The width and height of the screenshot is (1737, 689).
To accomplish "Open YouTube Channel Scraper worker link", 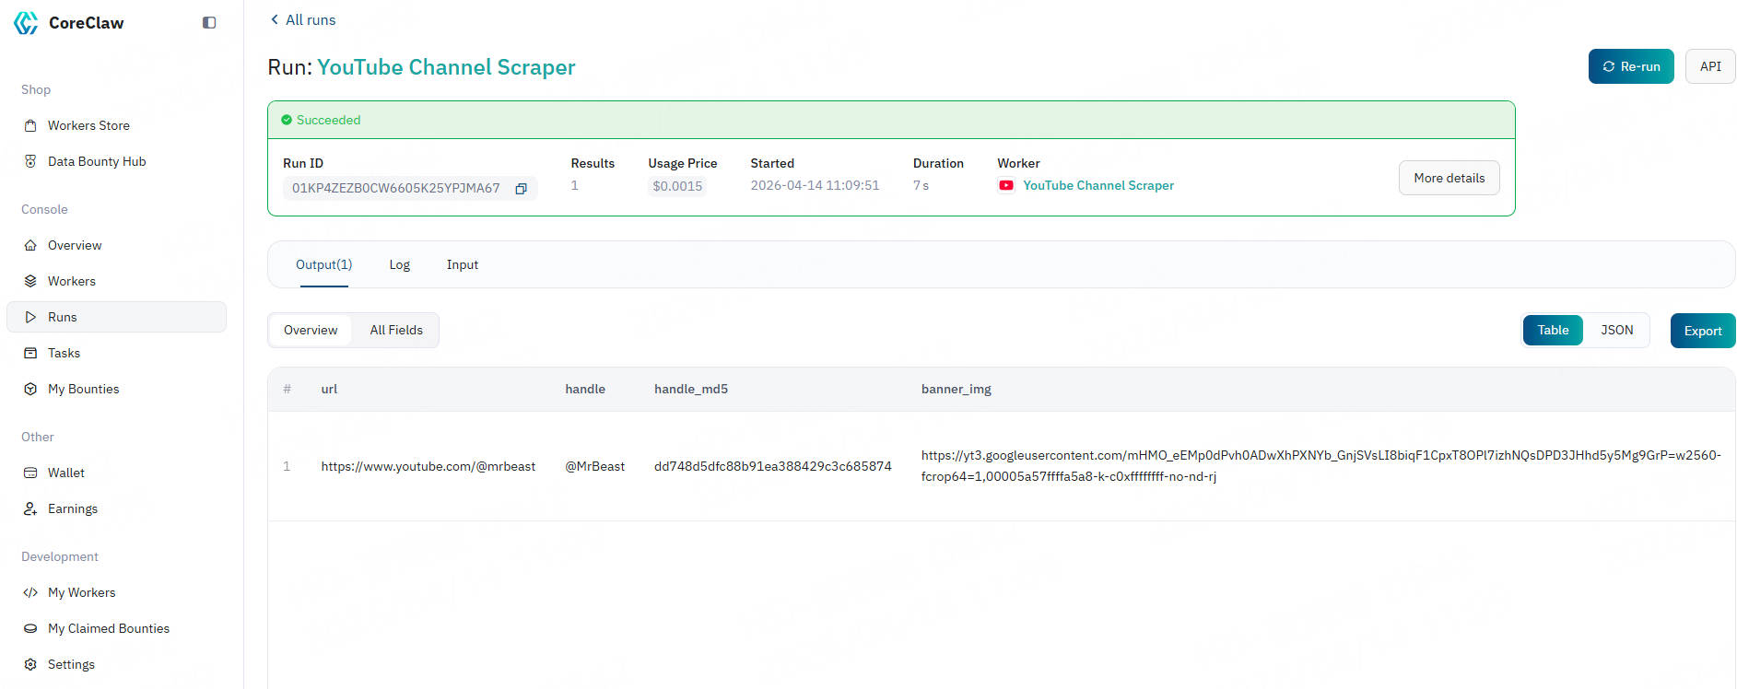I will (1097, 185).
